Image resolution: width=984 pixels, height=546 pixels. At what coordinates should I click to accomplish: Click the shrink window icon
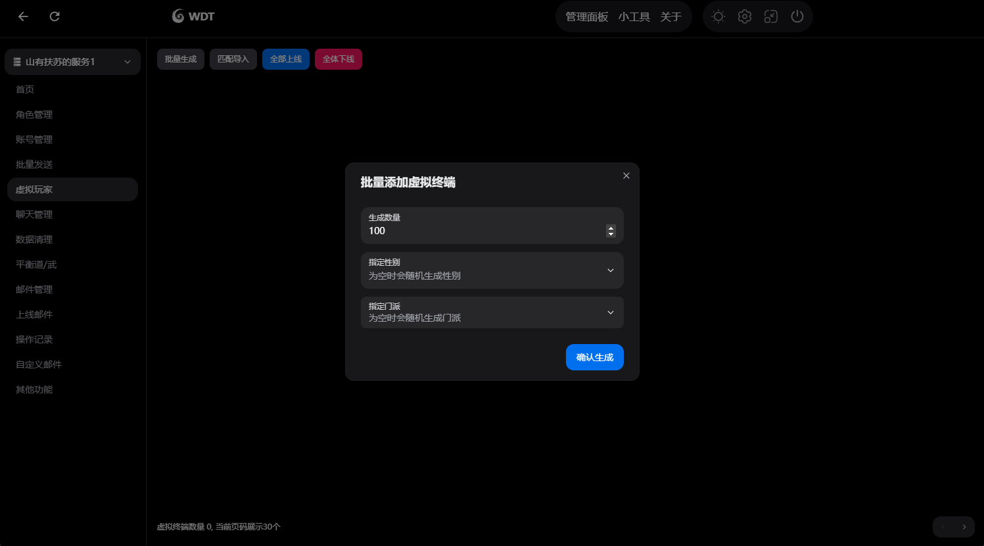[770, 16]
